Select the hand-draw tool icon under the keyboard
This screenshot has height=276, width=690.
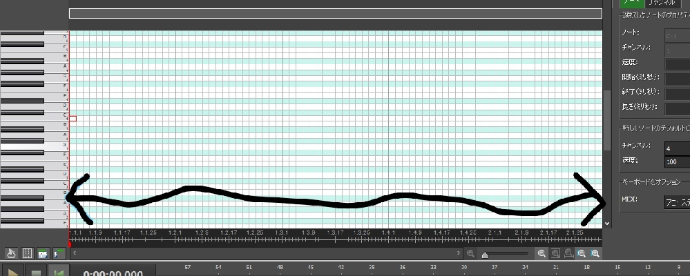[12, 253]
